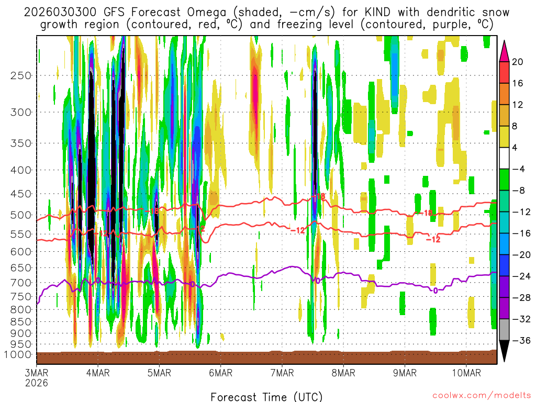Click the red '-12' contour label near 9MAR
Screen dimensions: 536x402
(433, 239)
